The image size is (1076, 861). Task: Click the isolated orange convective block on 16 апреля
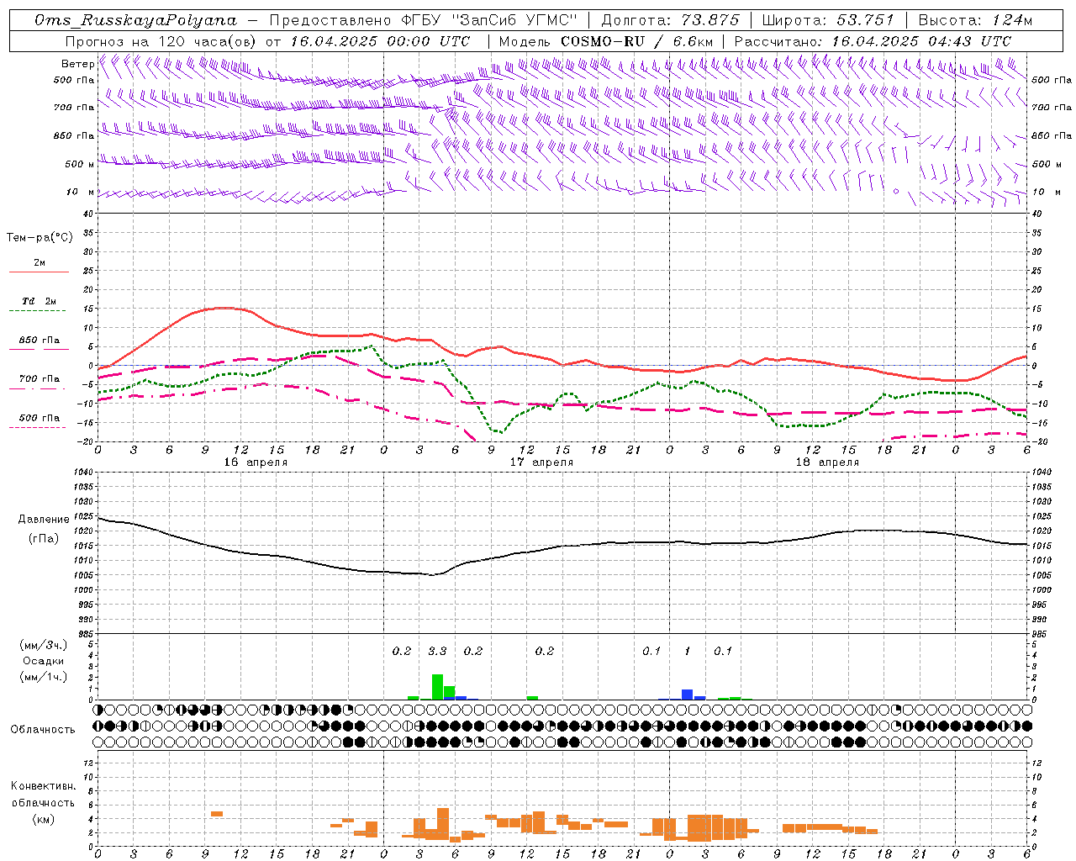point(217,813)
